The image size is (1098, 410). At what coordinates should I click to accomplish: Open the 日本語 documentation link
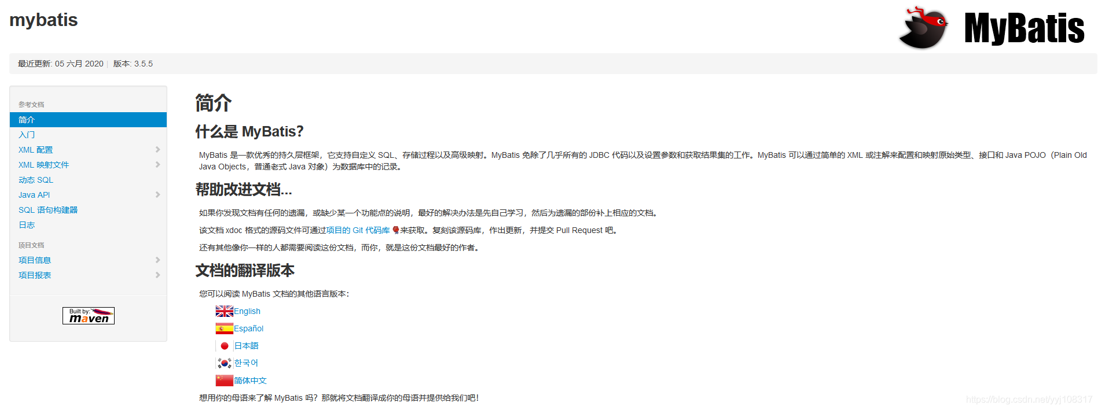pyautogui.click(x=246, y=346)
